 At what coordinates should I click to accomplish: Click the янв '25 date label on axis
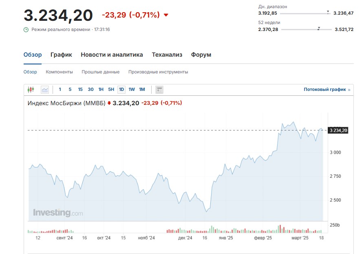226,238
